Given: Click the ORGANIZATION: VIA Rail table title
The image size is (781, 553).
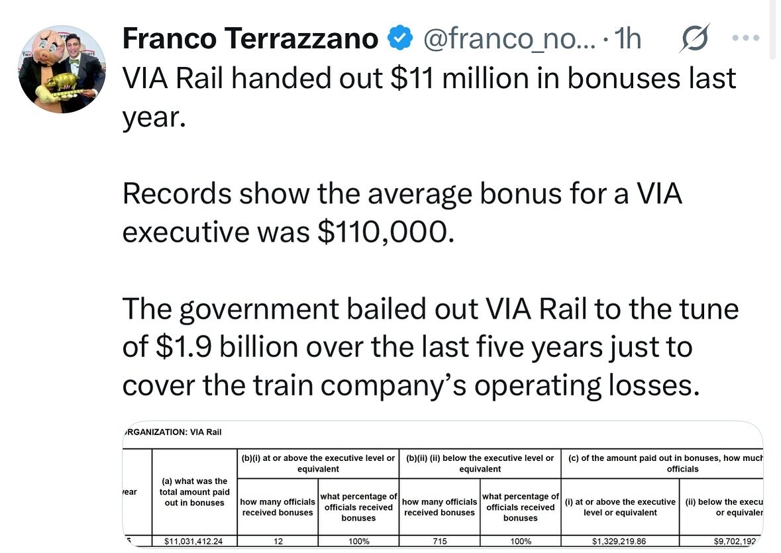Looking at the screenshot, I should click(172, 432).
